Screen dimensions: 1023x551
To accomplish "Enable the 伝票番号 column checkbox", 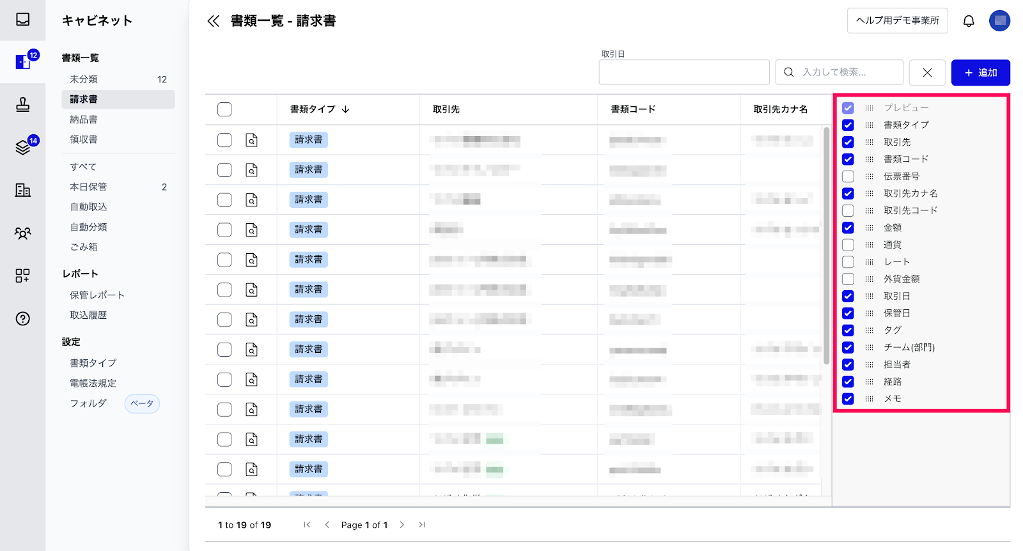I will (848, 176).
